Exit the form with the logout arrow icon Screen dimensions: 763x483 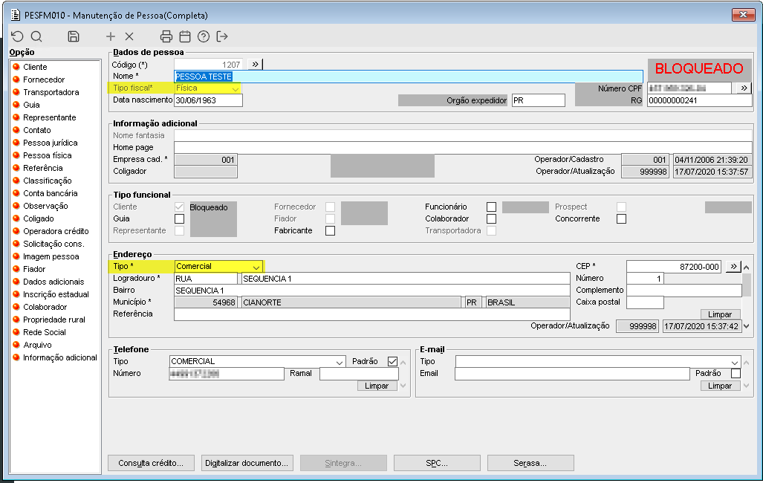tap(222, 36)
